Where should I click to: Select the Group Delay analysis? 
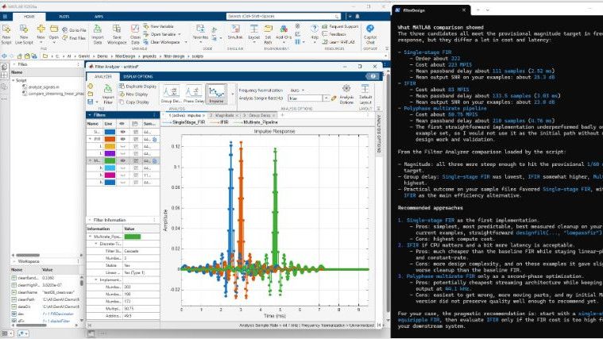(x=170, y=94)
